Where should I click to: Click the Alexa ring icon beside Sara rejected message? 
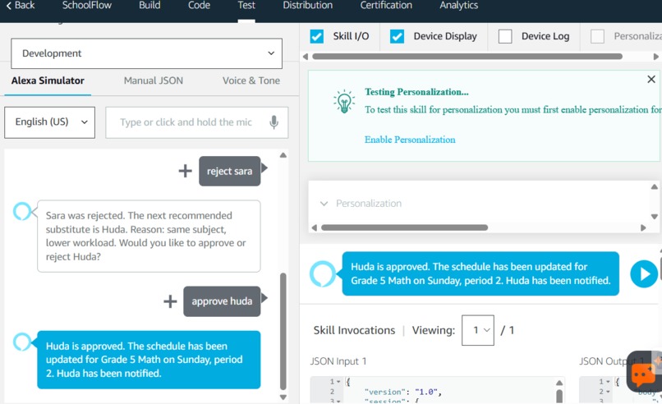[x=22, y=211]
